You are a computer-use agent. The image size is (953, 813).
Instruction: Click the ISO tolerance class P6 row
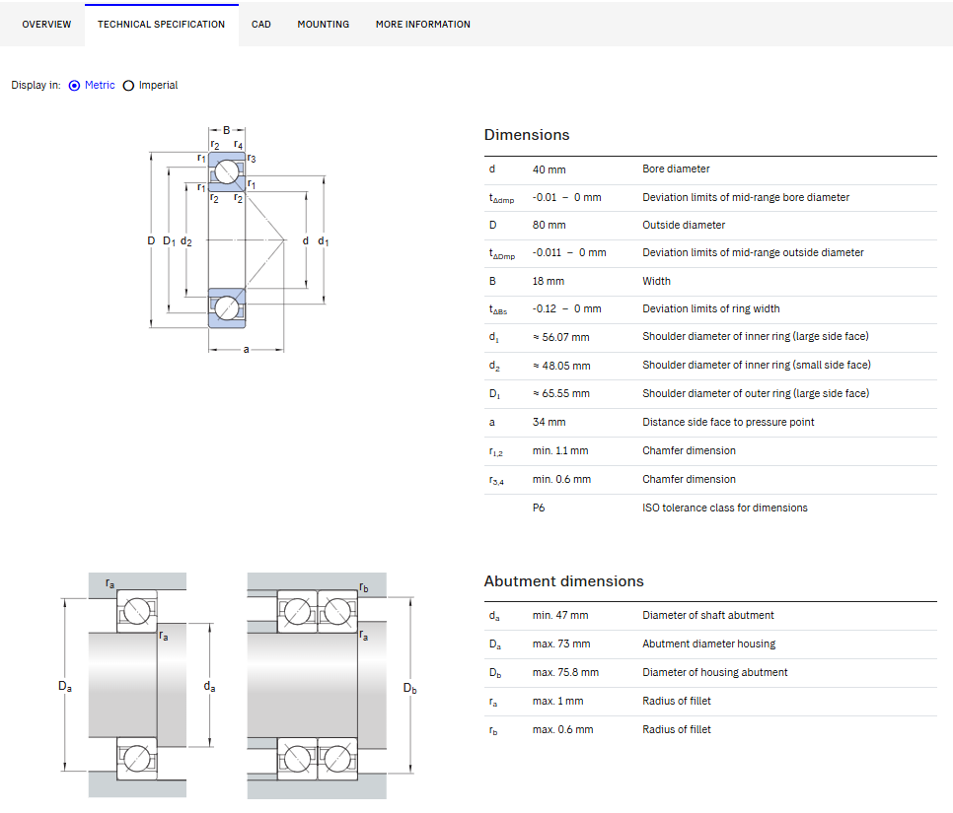[710, 508]
